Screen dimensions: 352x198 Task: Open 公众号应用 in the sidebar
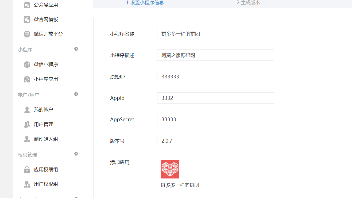coord(46,5)
